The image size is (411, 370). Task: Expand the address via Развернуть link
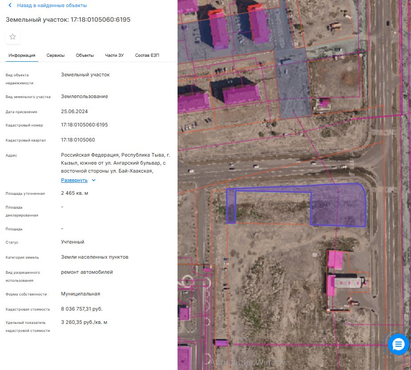74,181
